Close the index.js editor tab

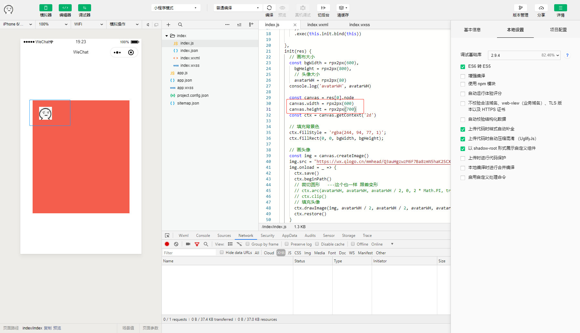[x=295, y=25]
